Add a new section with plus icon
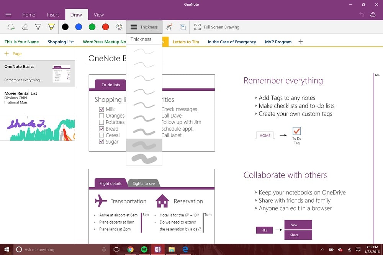 point(301,41)
